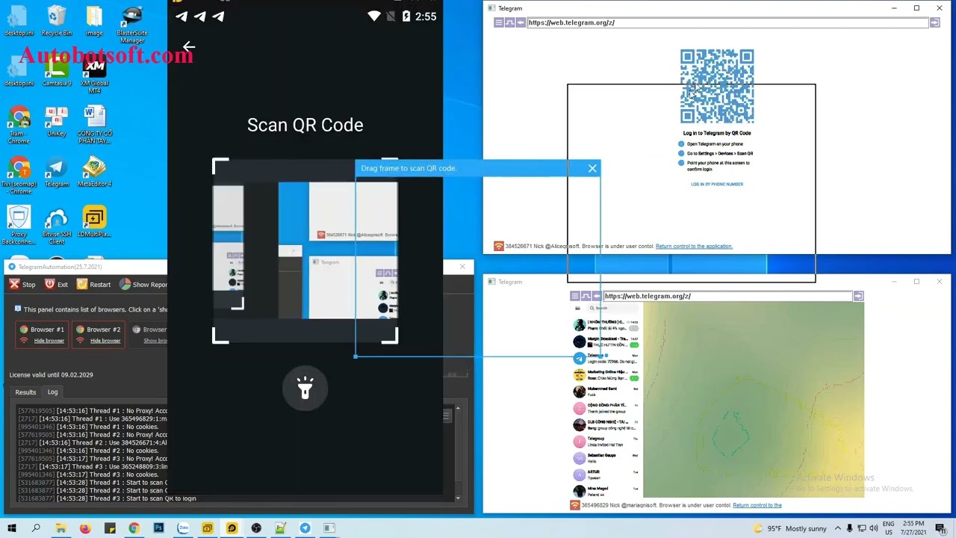Open the Windows Start menu

click(12, 528)
